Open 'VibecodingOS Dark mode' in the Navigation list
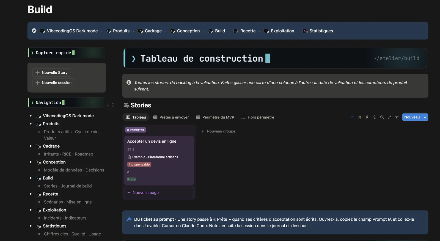This screenshot has height=241, width=440. click(x=68, y=116)
